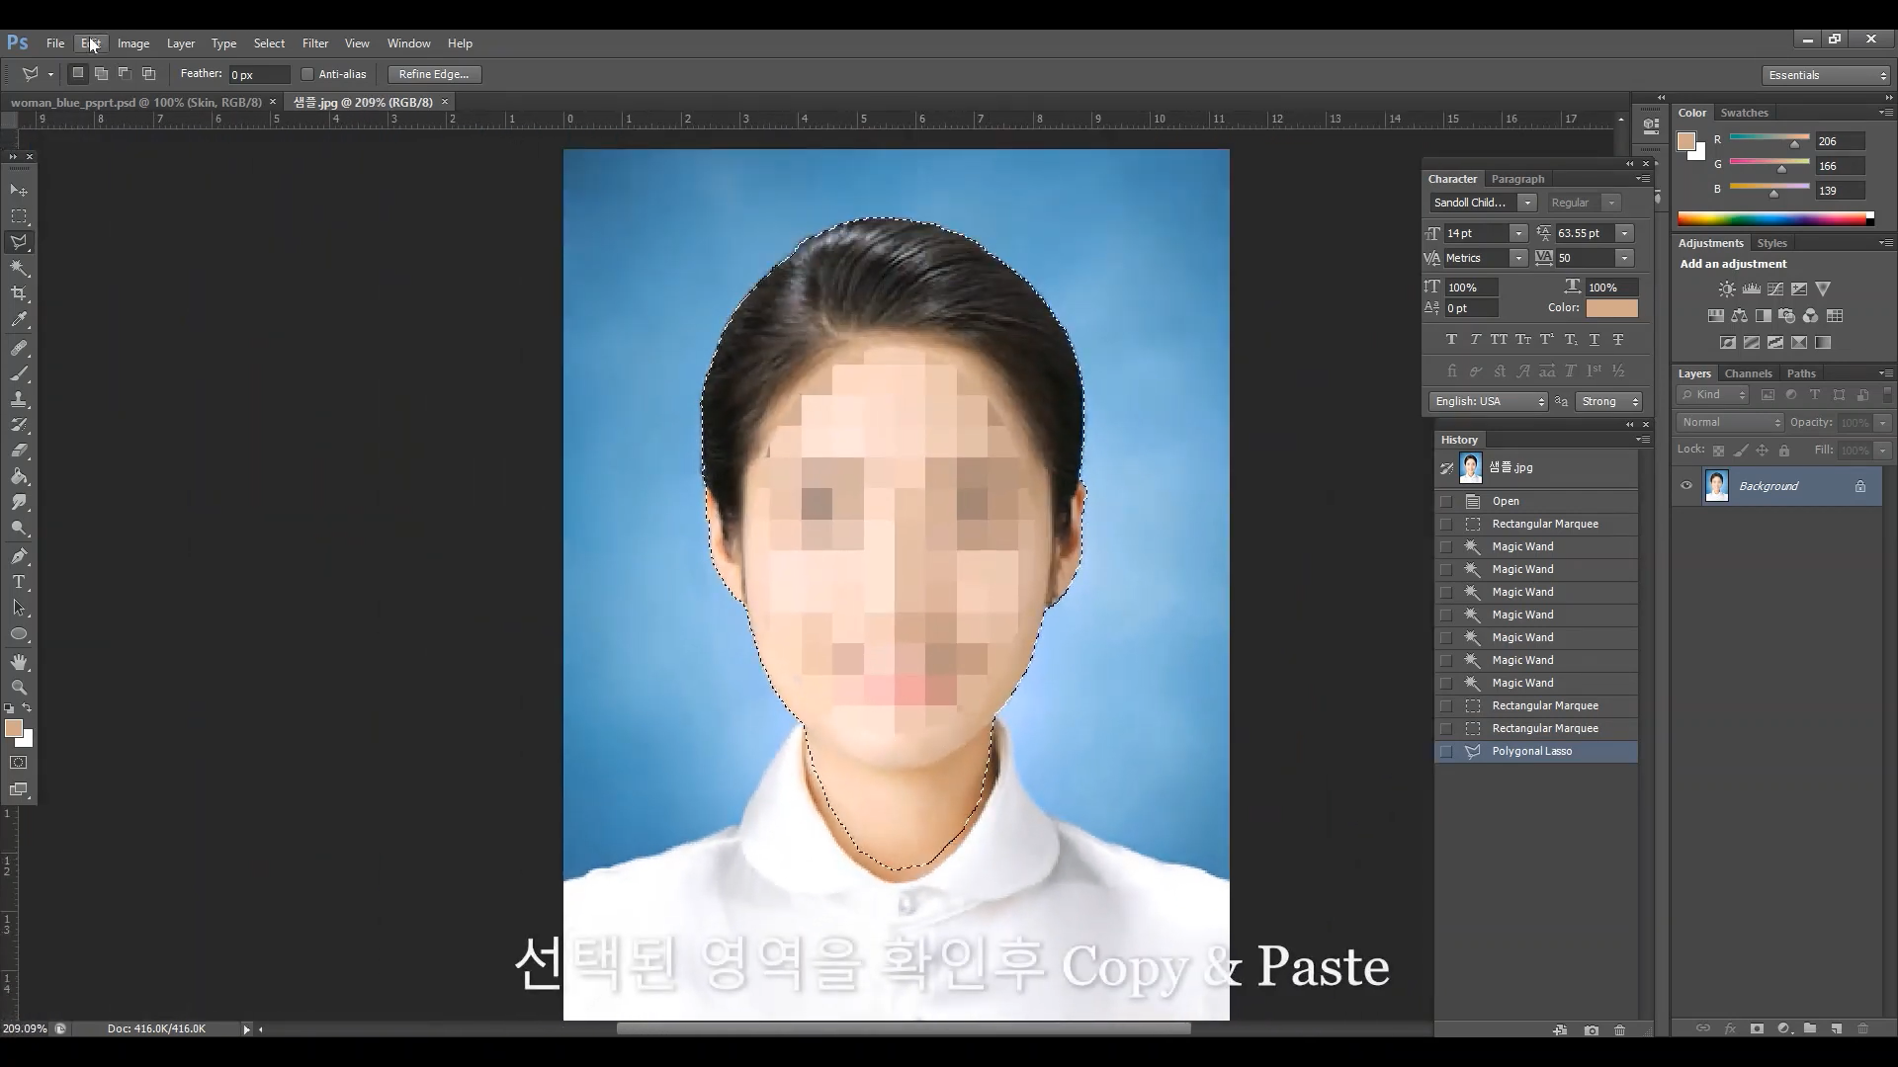Click the text Color swatch in Character panel

click(1611, 308)
